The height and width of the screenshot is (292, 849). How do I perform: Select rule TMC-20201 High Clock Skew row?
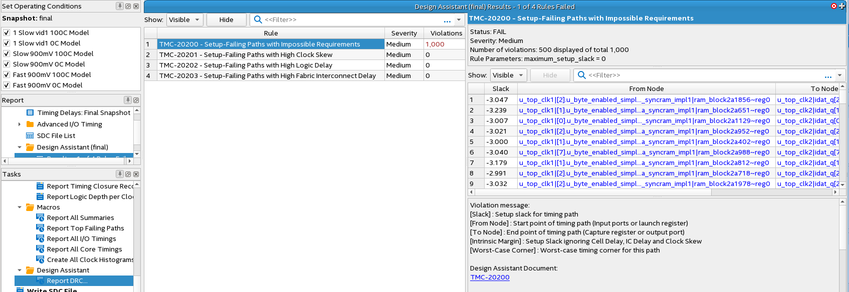click(x=271, y=54)
